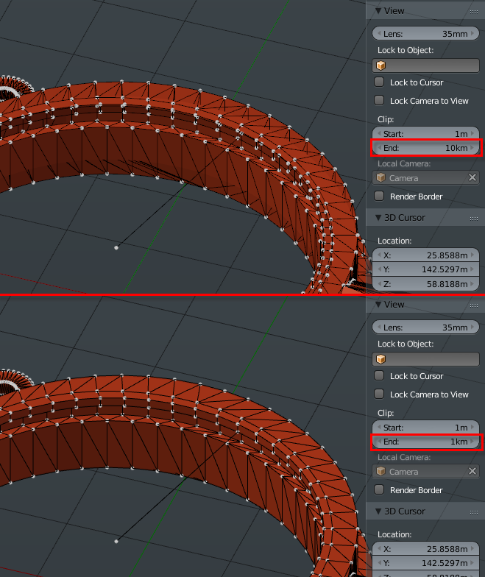Click the upper View panel header title
This screenshot has width=485, height=577.
pyautogui.click(x=394, y=11)
